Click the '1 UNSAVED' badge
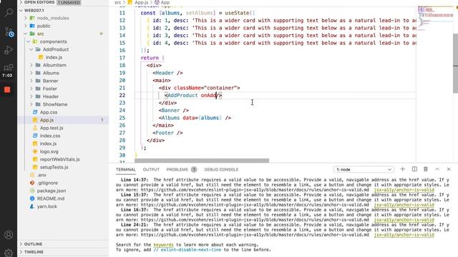The width and height of the screenshot is (458, 257). (69, 2)
